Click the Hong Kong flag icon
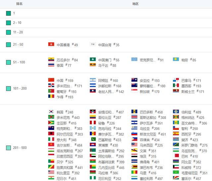The image size is (212, 181). pos(51,44)
